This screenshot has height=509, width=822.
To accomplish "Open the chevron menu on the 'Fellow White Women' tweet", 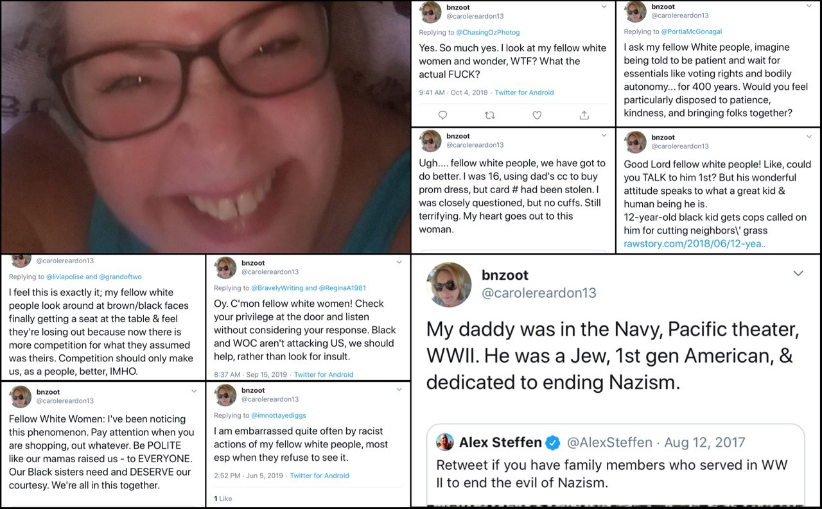I will point(195,391).
